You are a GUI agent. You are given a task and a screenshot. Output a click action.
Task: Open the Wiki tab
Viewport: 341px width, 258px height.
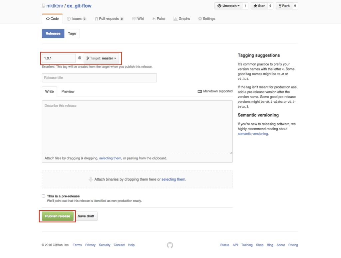[138, 19]
